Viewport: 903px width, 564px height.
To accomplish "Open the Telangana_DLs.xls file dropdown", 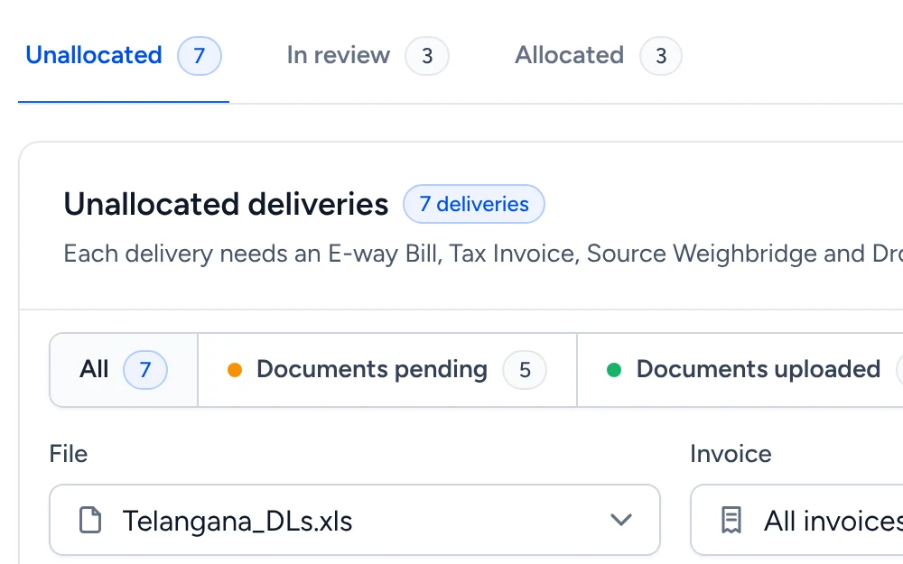I will tap(355, 520).
